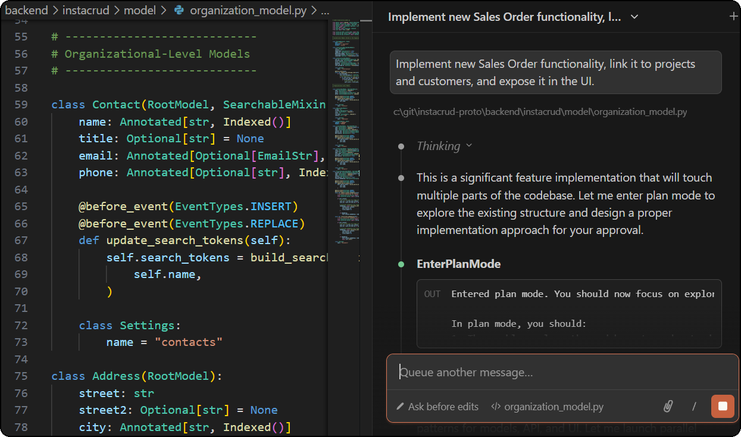
Task: Click the slash commands icon
Action: pyautogui.click(x=694, y=407)
